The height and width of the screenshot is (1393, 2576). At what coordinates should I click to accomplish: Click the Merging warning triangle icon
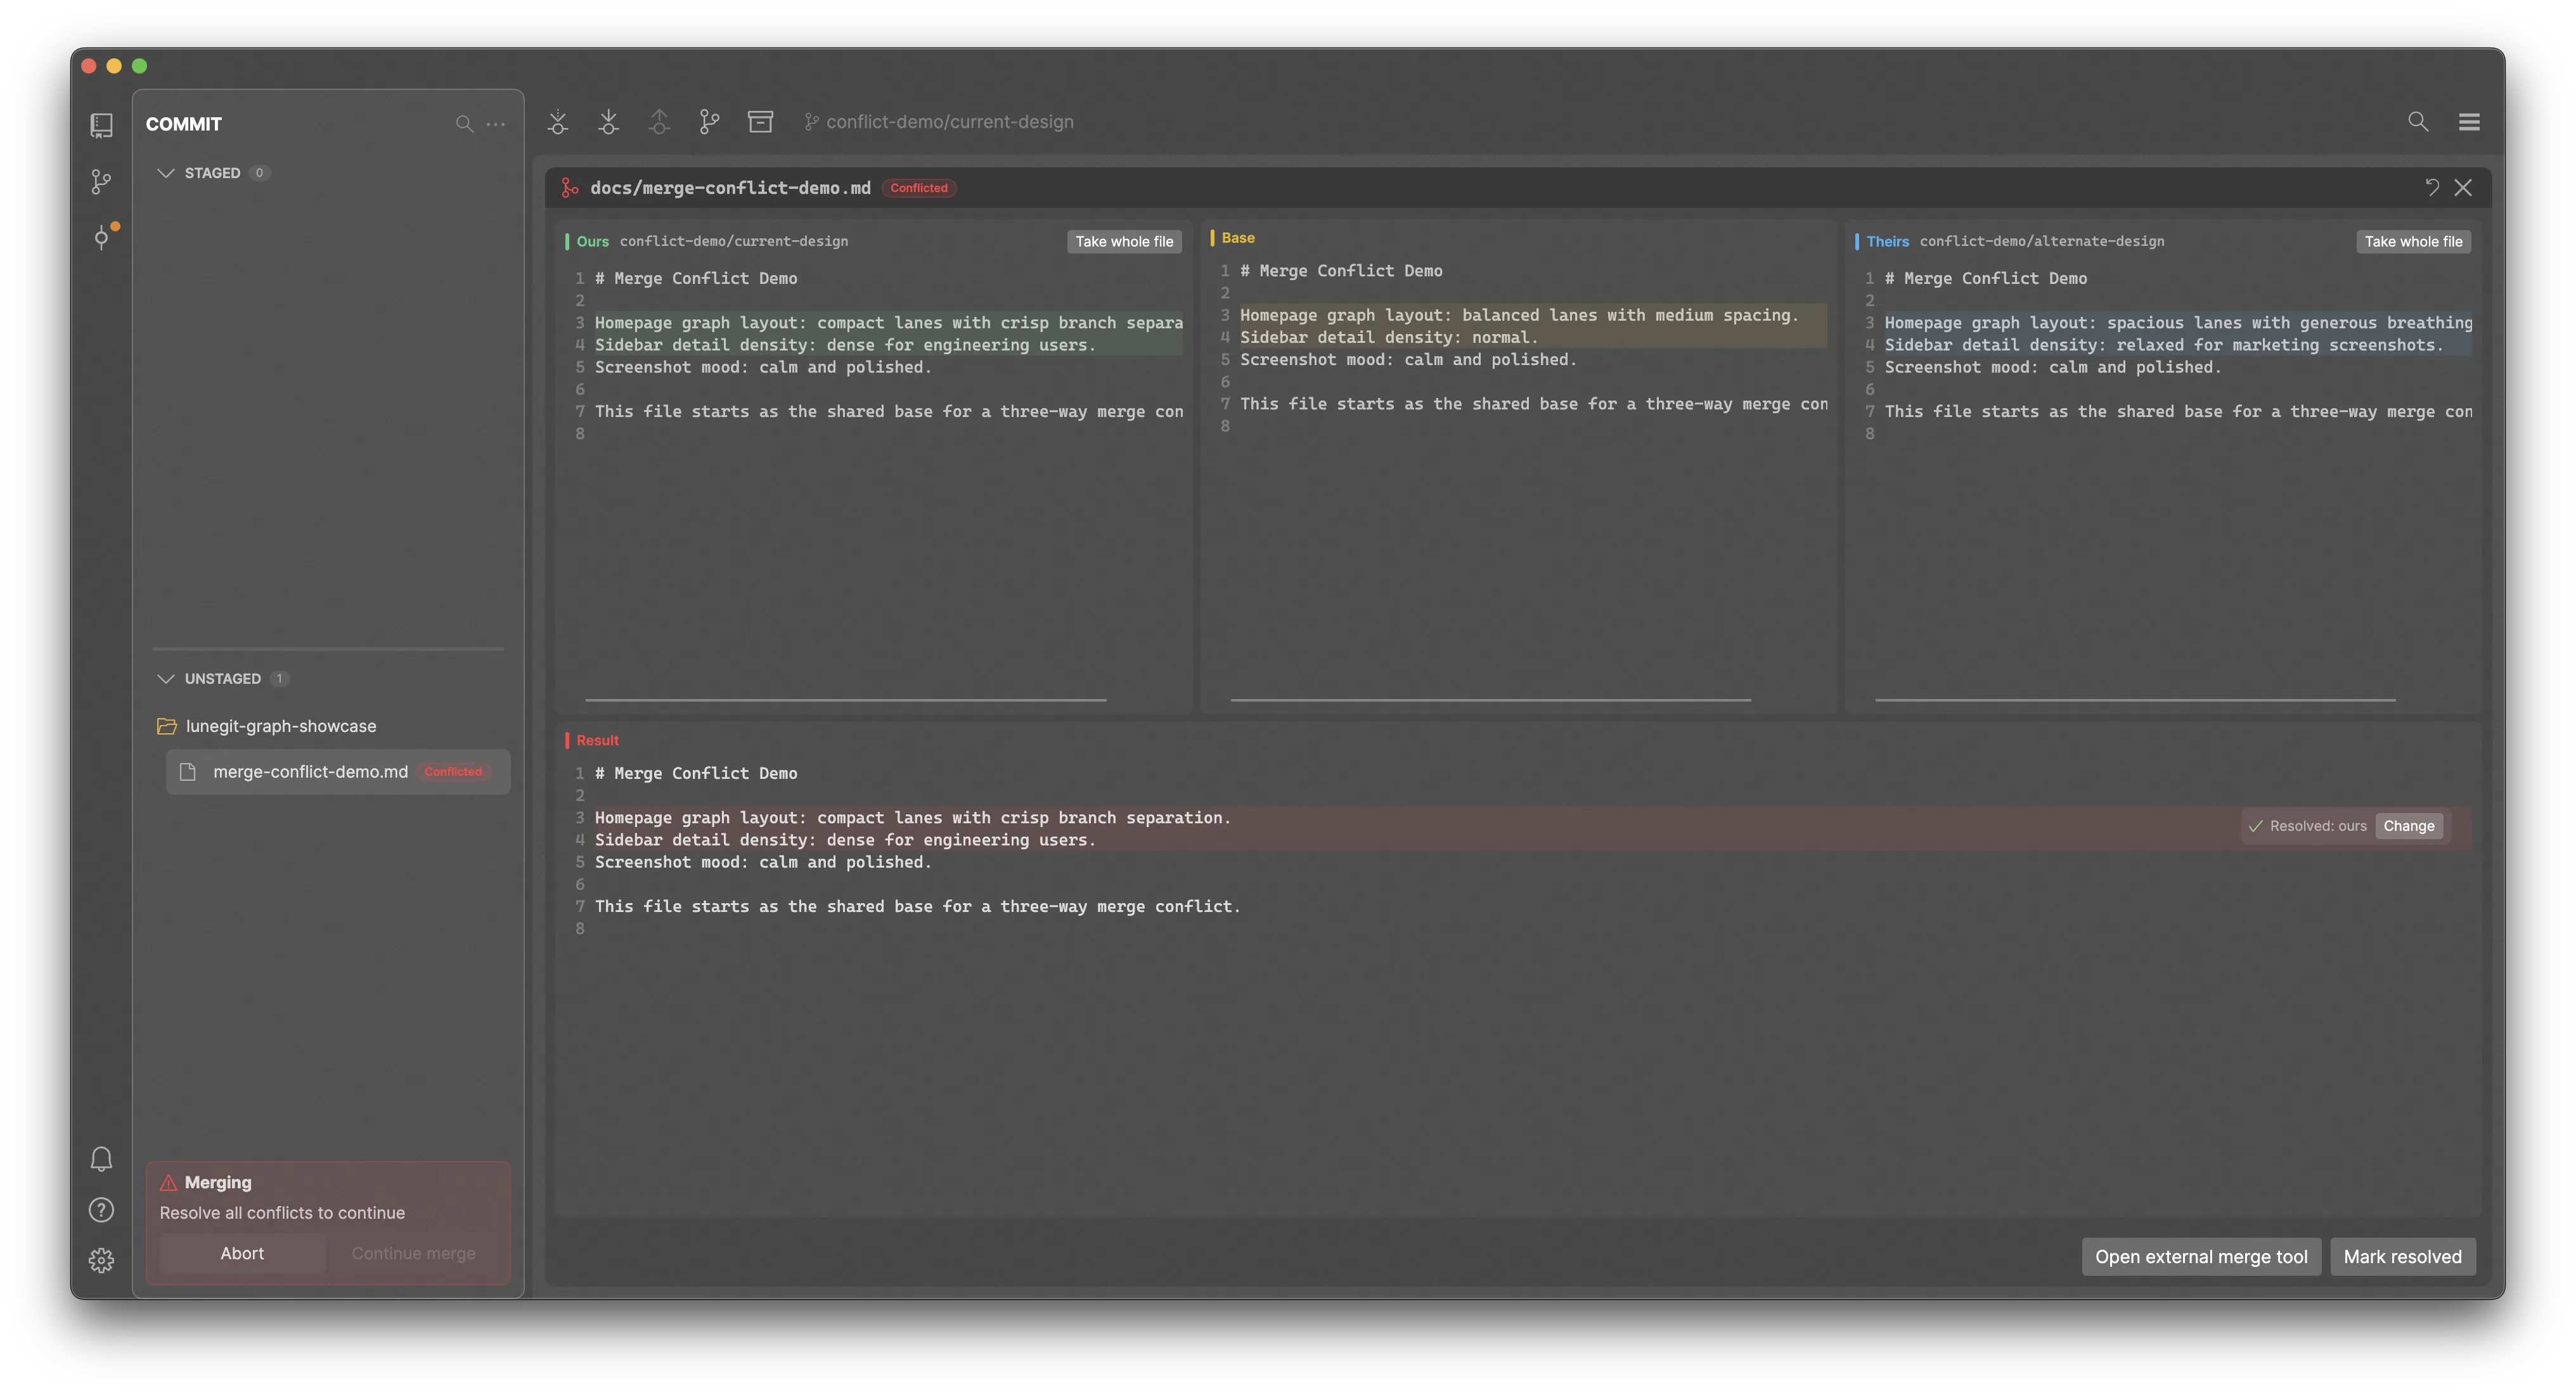168,1182
